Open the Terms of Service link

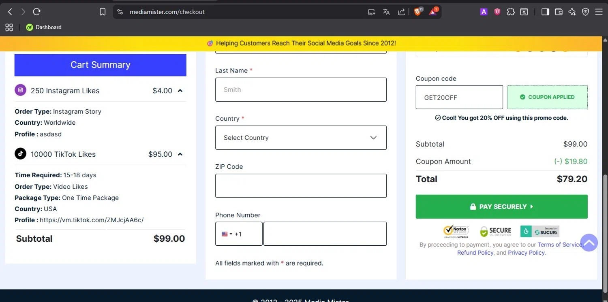click(560, 245)
